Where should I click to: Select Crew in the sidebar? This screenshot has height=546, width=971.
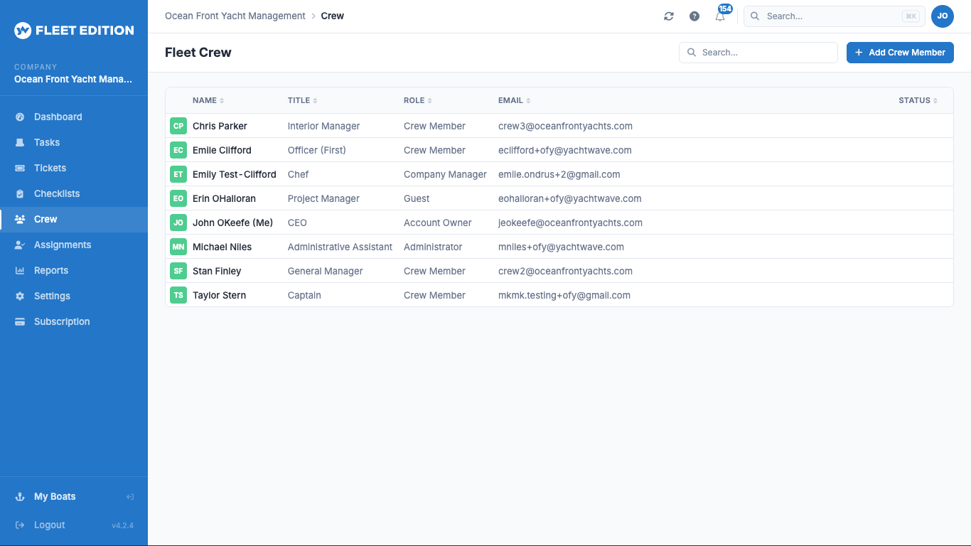(74, 219)
